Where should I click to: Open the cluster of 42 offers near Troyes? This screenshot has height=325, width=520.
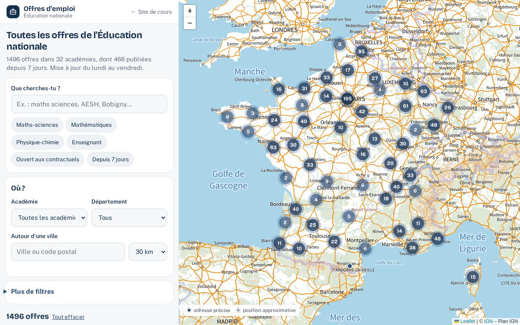pyautogui.click(x=362, y=111)
